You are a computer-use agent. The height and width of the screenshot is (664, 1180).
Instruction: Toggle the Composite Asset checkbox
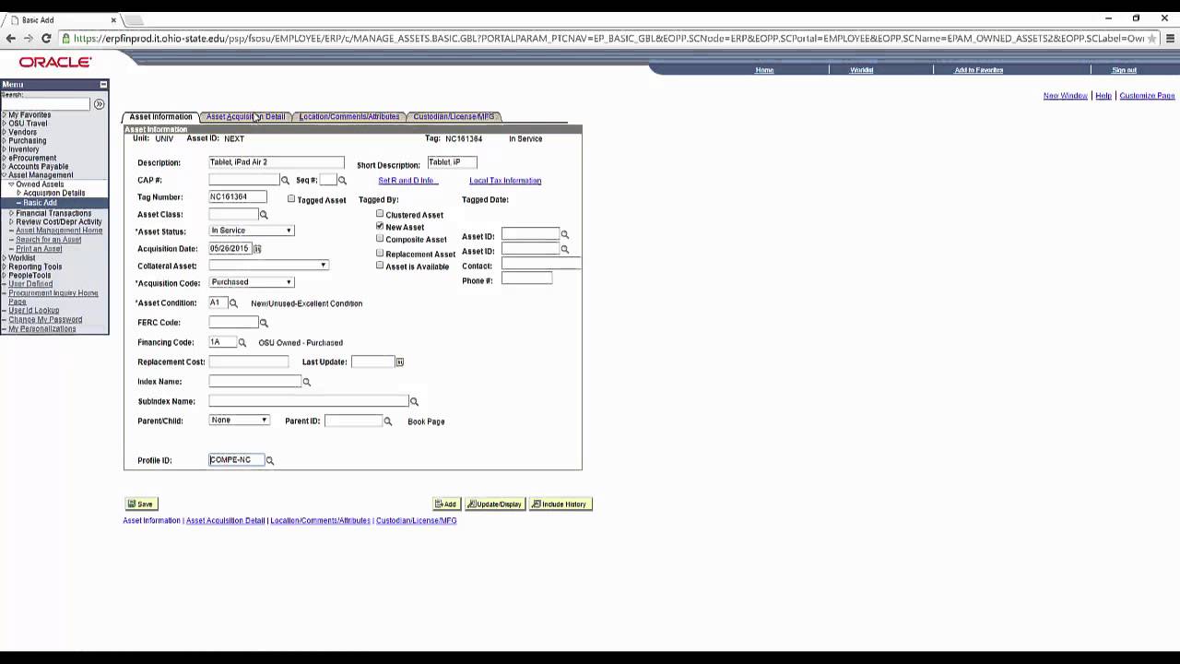380,239
